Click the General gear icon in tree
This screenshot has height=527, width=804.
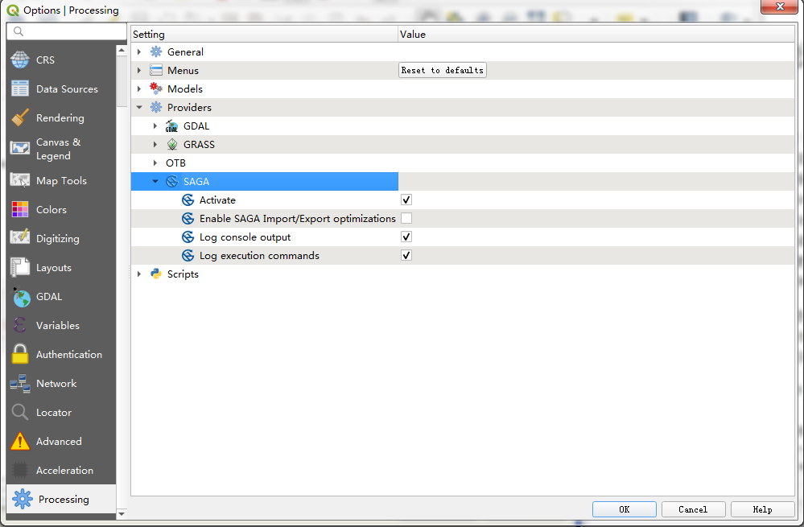tap(156, 51)
